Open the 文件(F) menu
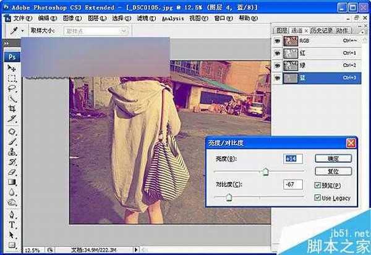This screenshot has width=371, height=255. click(23, 18)
